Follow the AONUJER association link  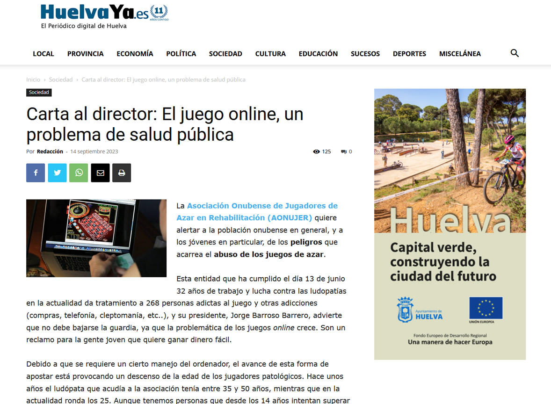click(257, 212)
